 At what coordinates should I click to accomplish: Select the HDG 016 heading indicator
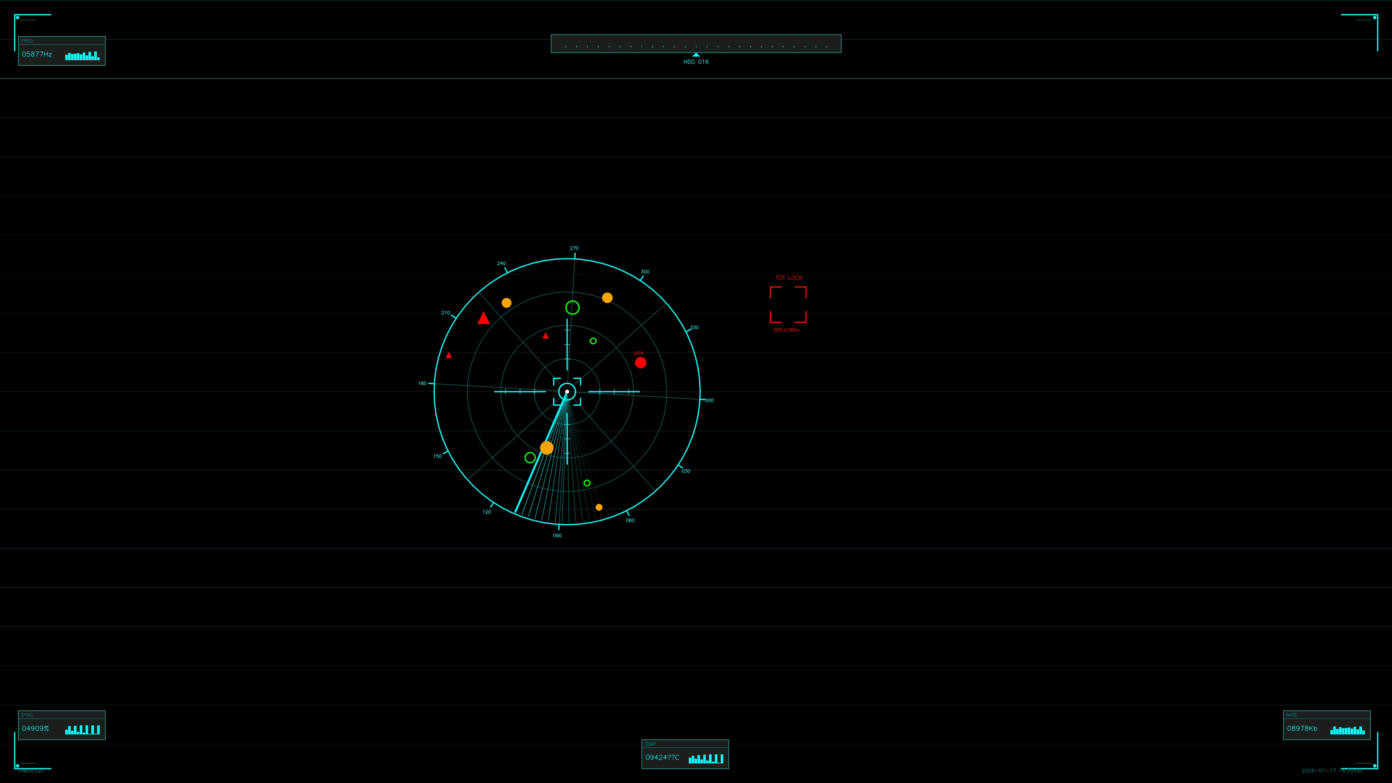(696, 61)
